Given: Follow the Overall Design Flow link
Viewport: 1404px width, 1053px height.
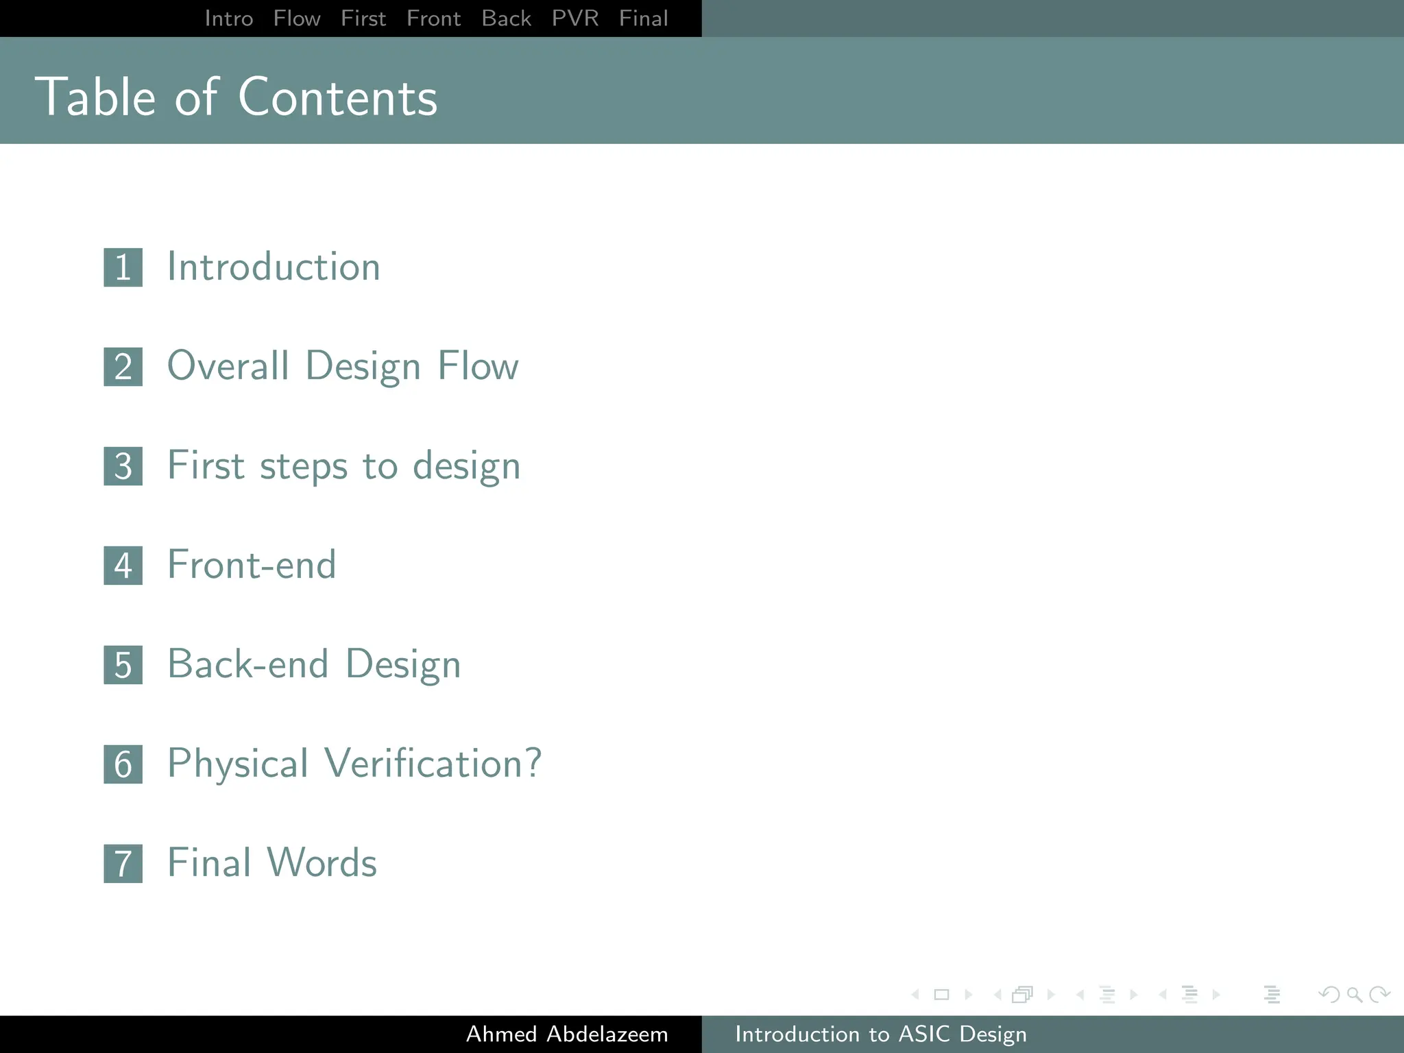Looking at the screenshot, I should pyautogui.click(x=343, y=366).
